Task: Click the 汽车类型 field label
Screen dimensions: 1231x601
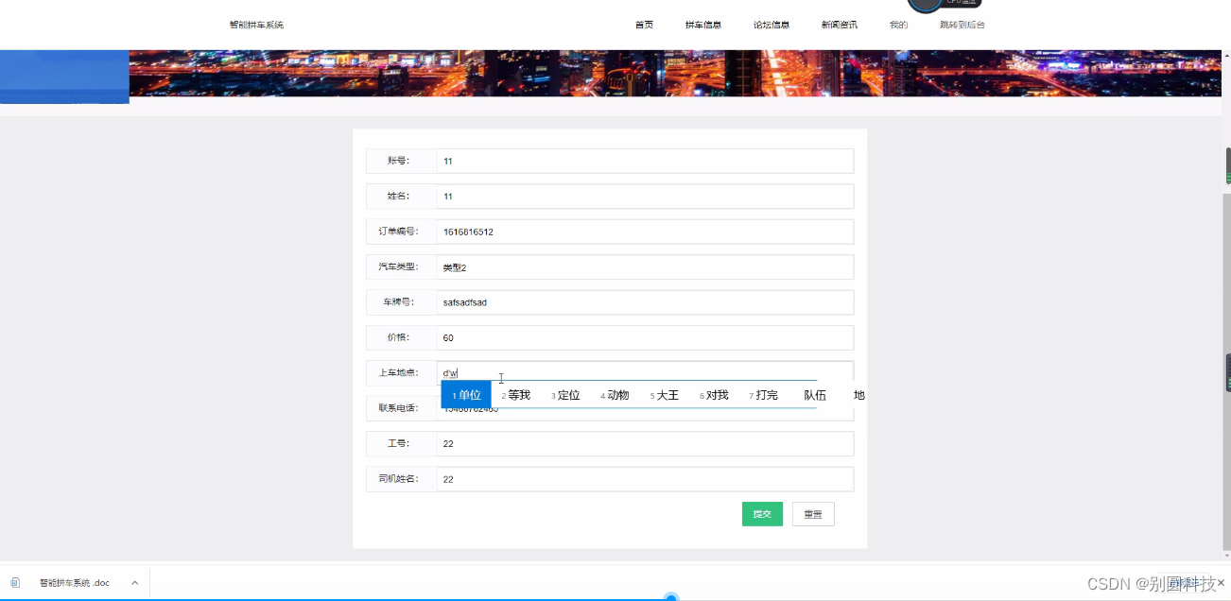Action: point(399,267)
